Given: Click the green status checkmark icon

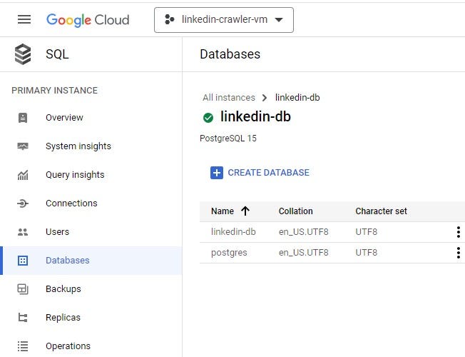Looking at the screenshot, I should [x=208, y=118].
